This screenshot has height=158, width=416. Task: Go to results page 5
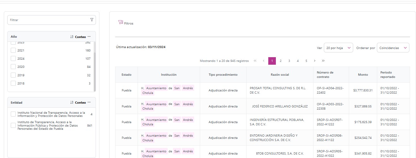(x=306, y=61)
